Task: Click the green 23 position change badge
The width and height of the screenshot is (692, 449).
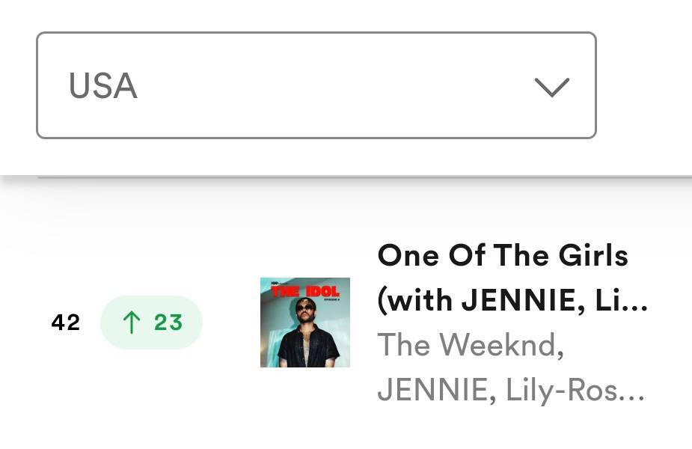Action: (x=151, y=323)
